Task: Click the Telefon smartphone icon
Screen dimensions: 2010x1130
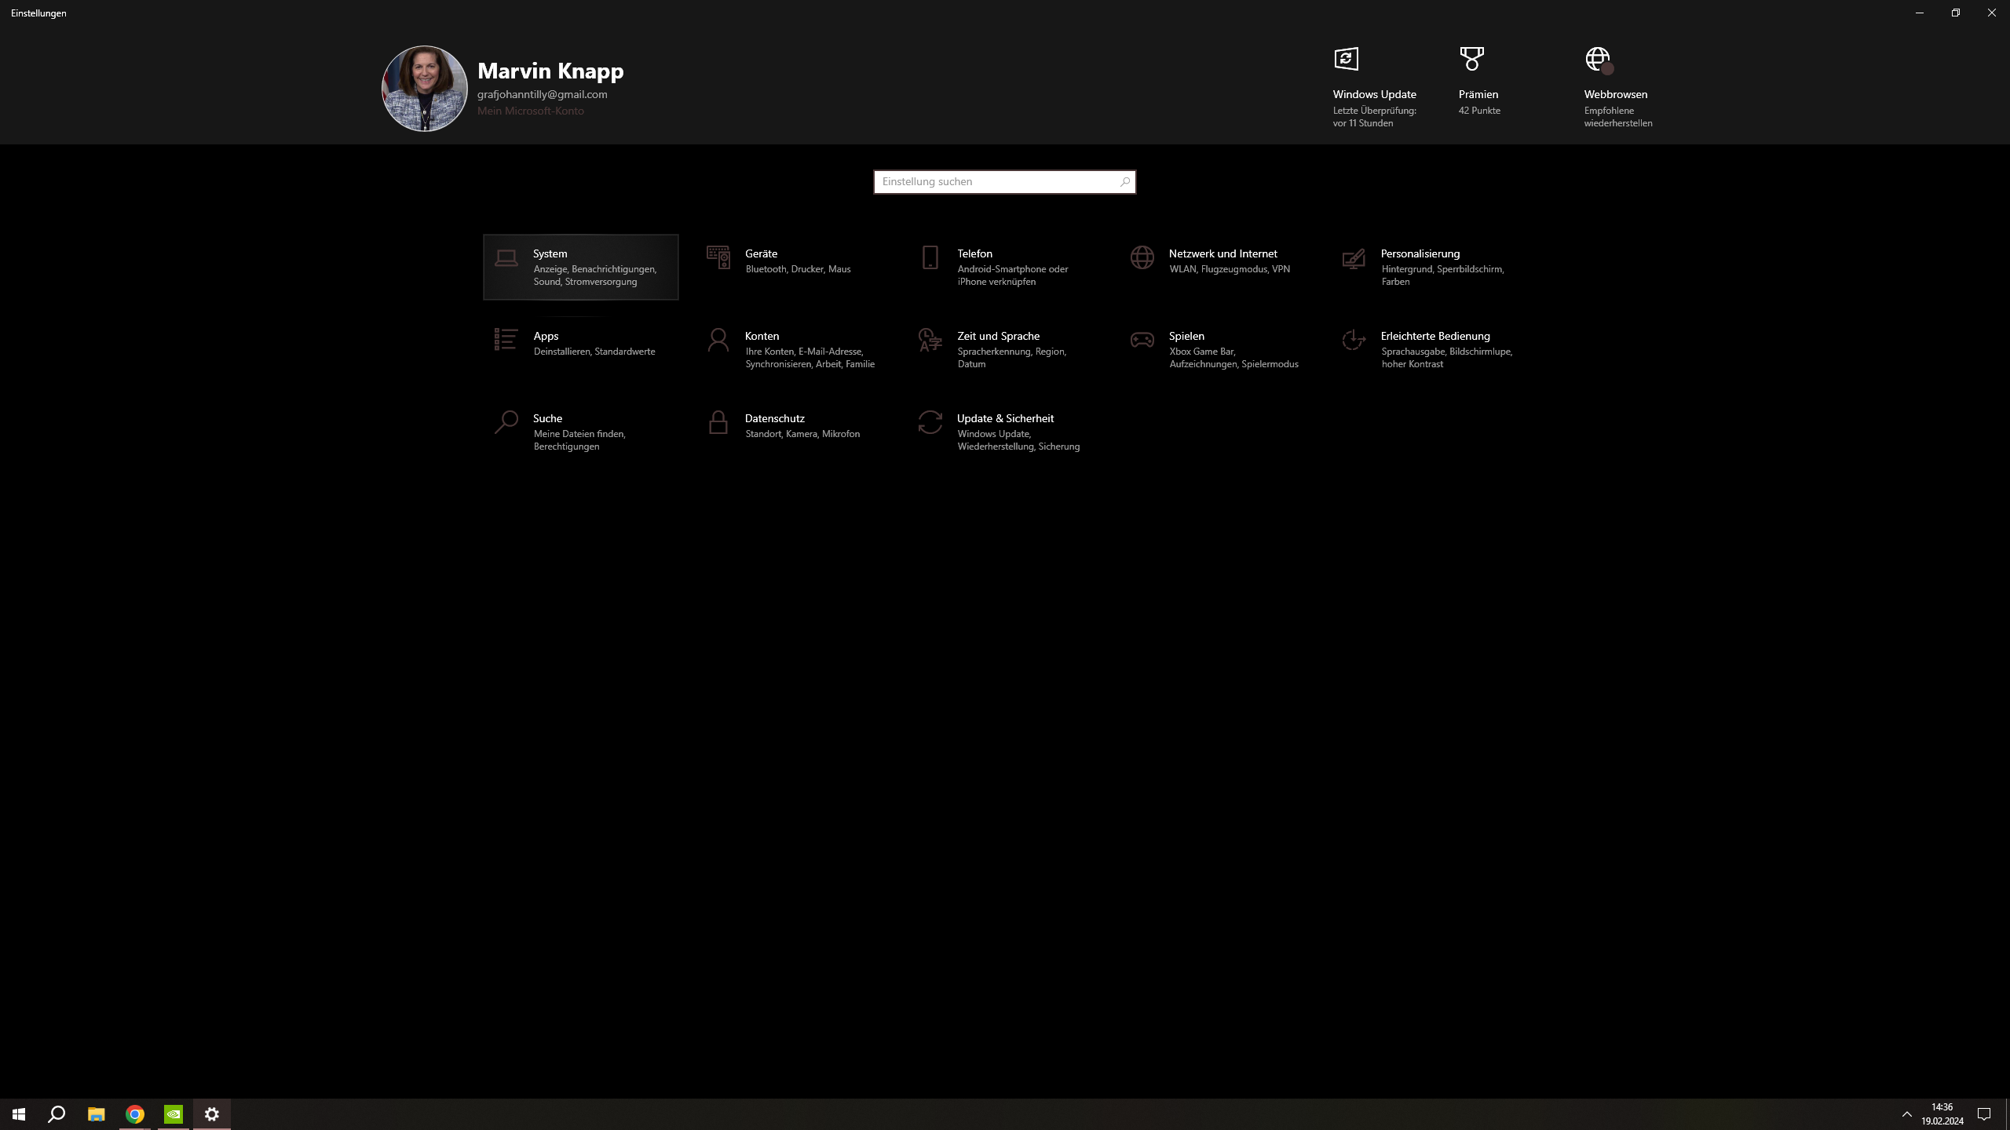Action: point(930,257)
